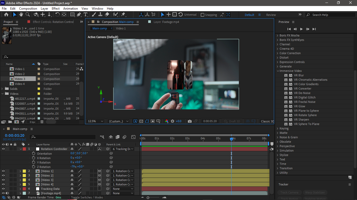Select the Puppet Pin tool
This screenshot has height=200, width=357.
click(x=123, y=15)
